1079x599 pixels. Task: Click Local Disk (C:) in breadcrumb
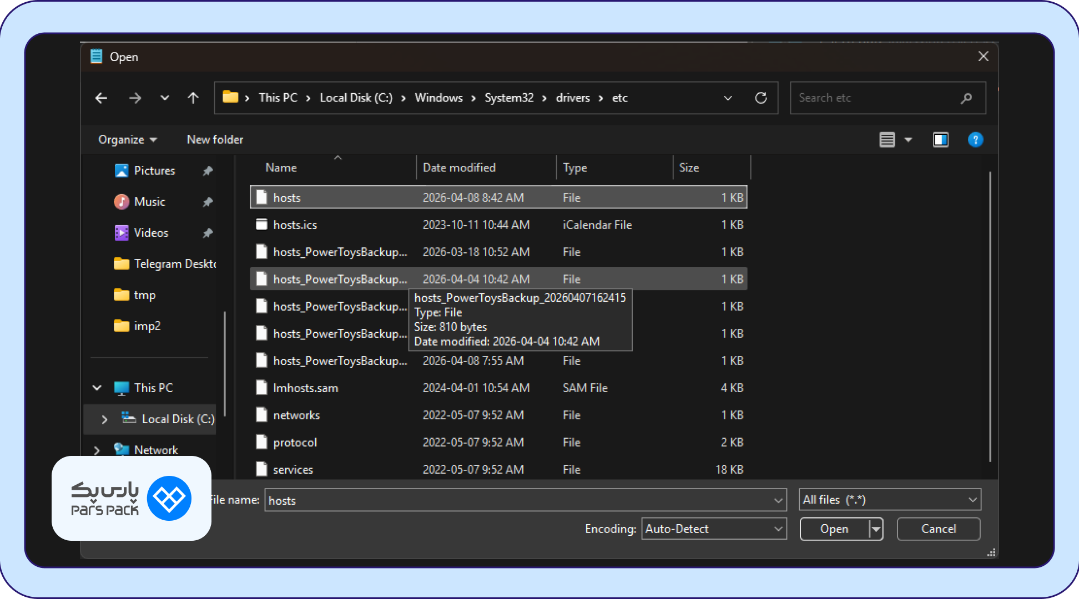(356, 98)
